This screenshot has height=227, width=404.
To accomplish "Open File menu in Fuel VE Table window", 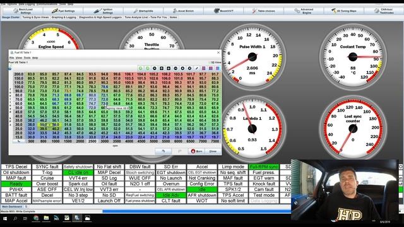I will (x=11, y=58).
